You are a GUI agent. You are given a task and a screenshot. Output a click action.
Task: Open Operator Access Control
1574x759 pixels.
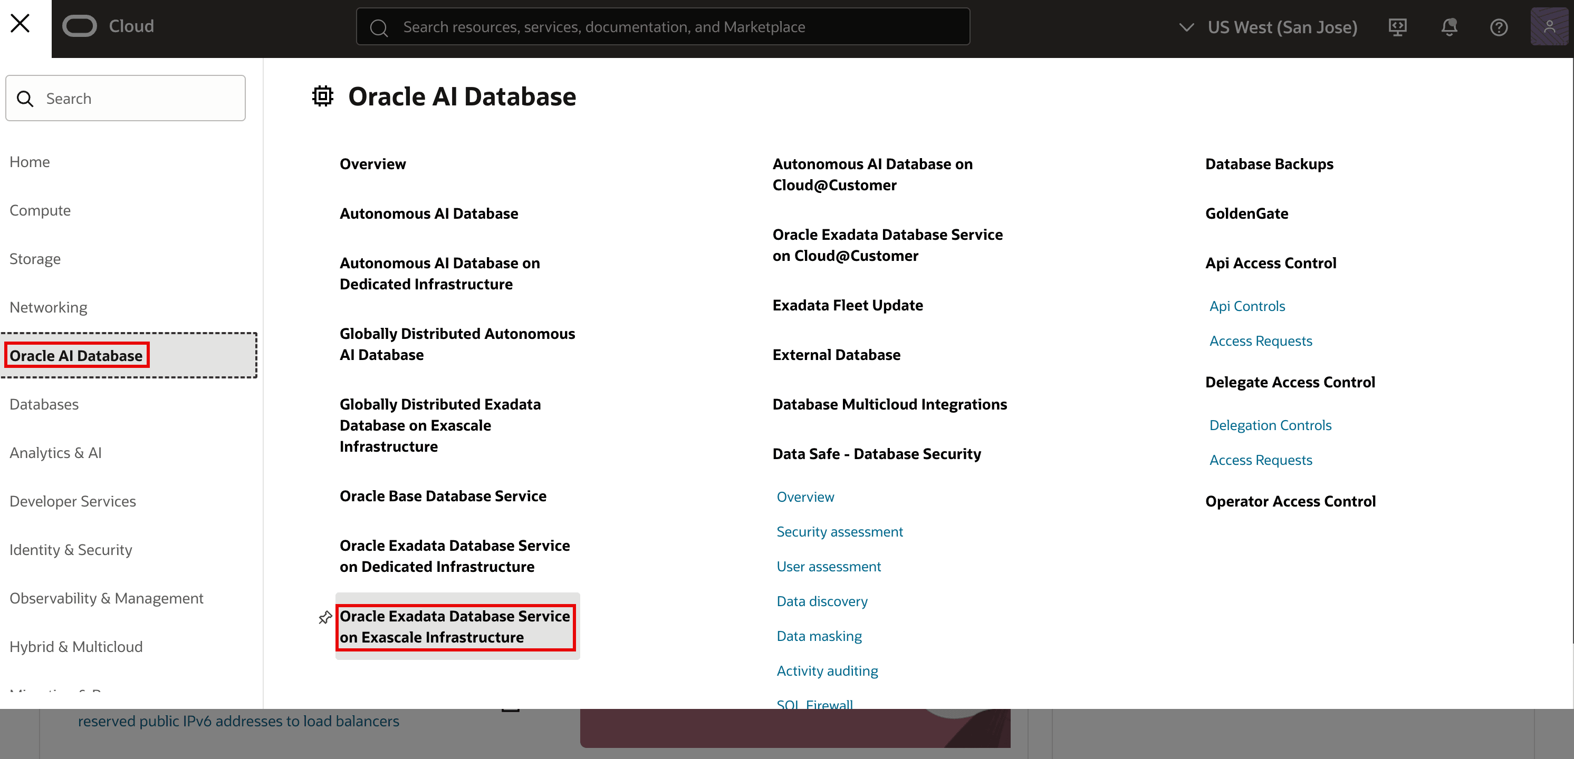click(1291, 501)
